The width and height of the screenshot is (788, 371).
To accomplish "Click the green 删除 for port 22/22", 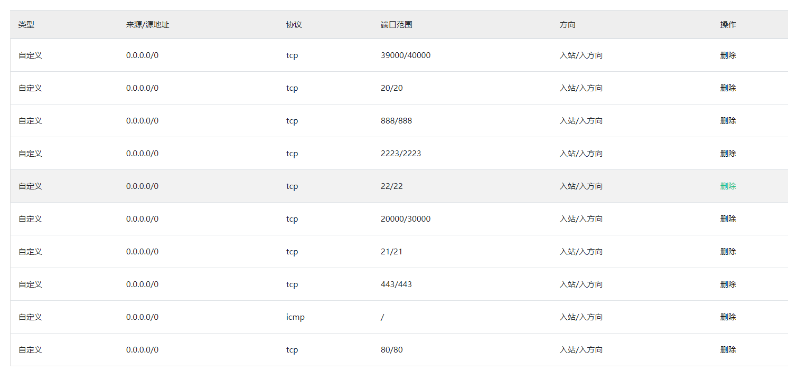I will [728, 186].
